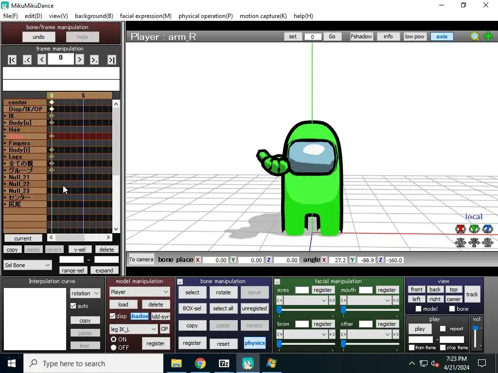
Task: Step back one frame
Action: 42,59
